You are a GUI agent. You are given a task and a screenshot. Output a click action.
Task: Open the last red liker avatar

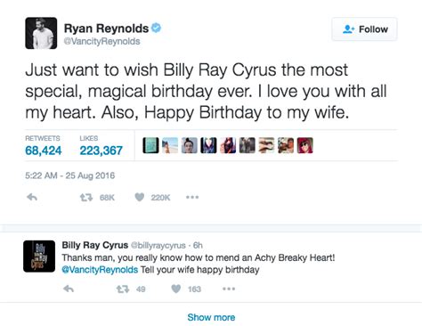(305, 145)
